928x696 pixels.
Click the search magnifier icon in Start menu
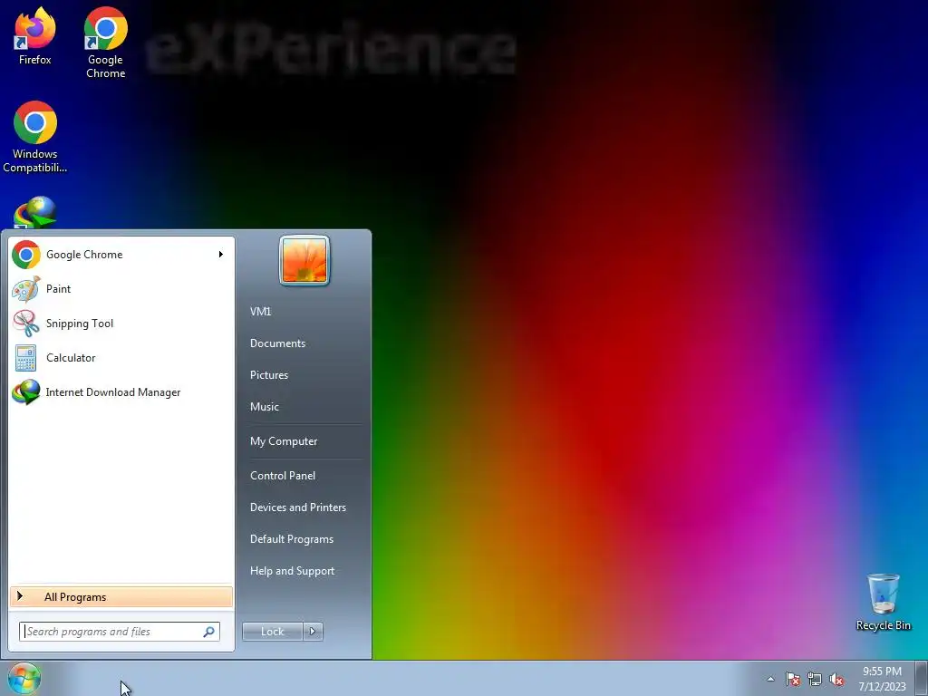209,632
